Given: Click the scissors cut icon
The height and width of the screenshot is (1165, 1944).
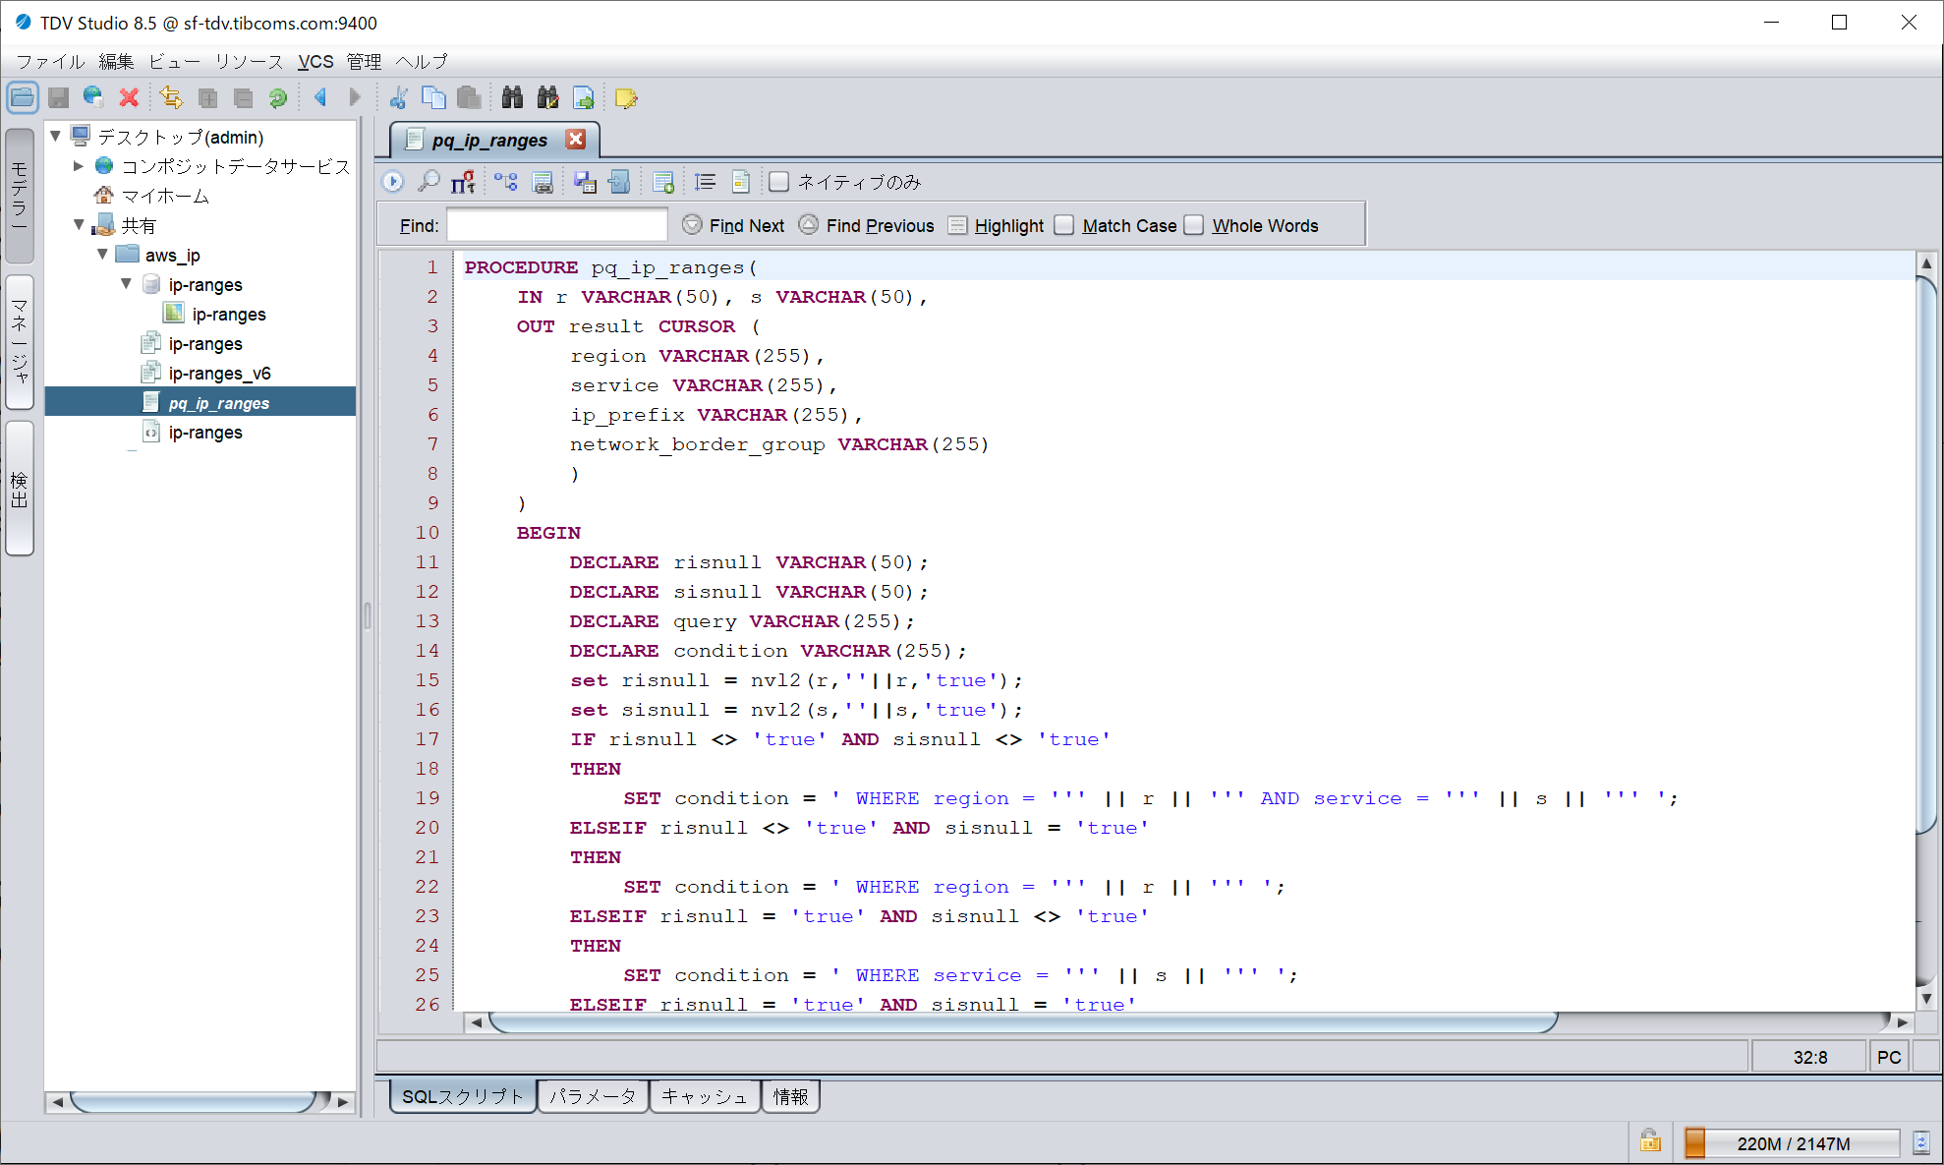Looking at the screenshot, I should [398, 97].
